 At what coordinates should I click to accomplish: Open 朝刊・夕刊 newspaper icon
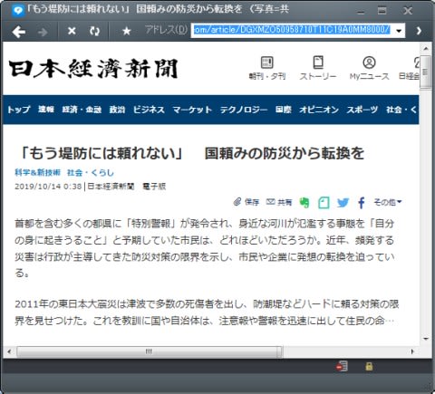[267, 68]
